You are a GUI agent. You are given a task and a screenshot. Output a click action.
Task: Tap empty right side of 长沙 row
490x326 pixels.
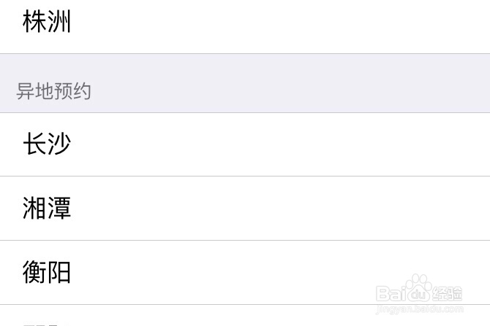click(x=329, y=144)
